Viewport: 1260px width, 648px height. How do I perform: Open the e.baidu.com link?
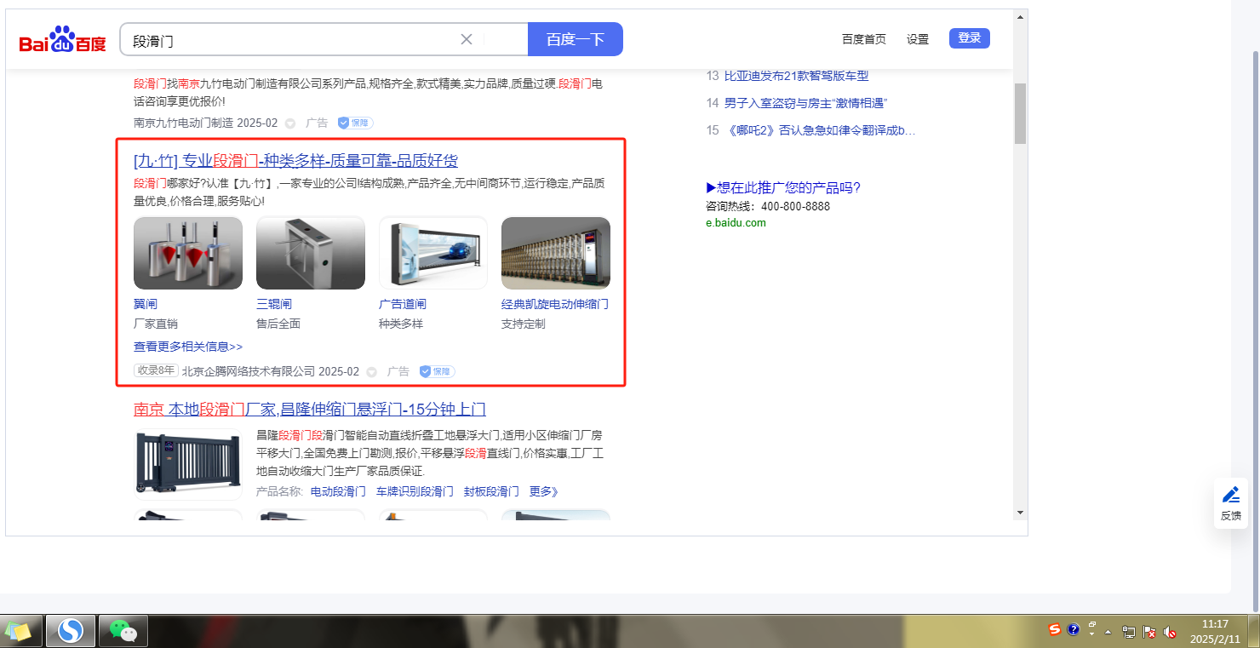click(736, 223)
